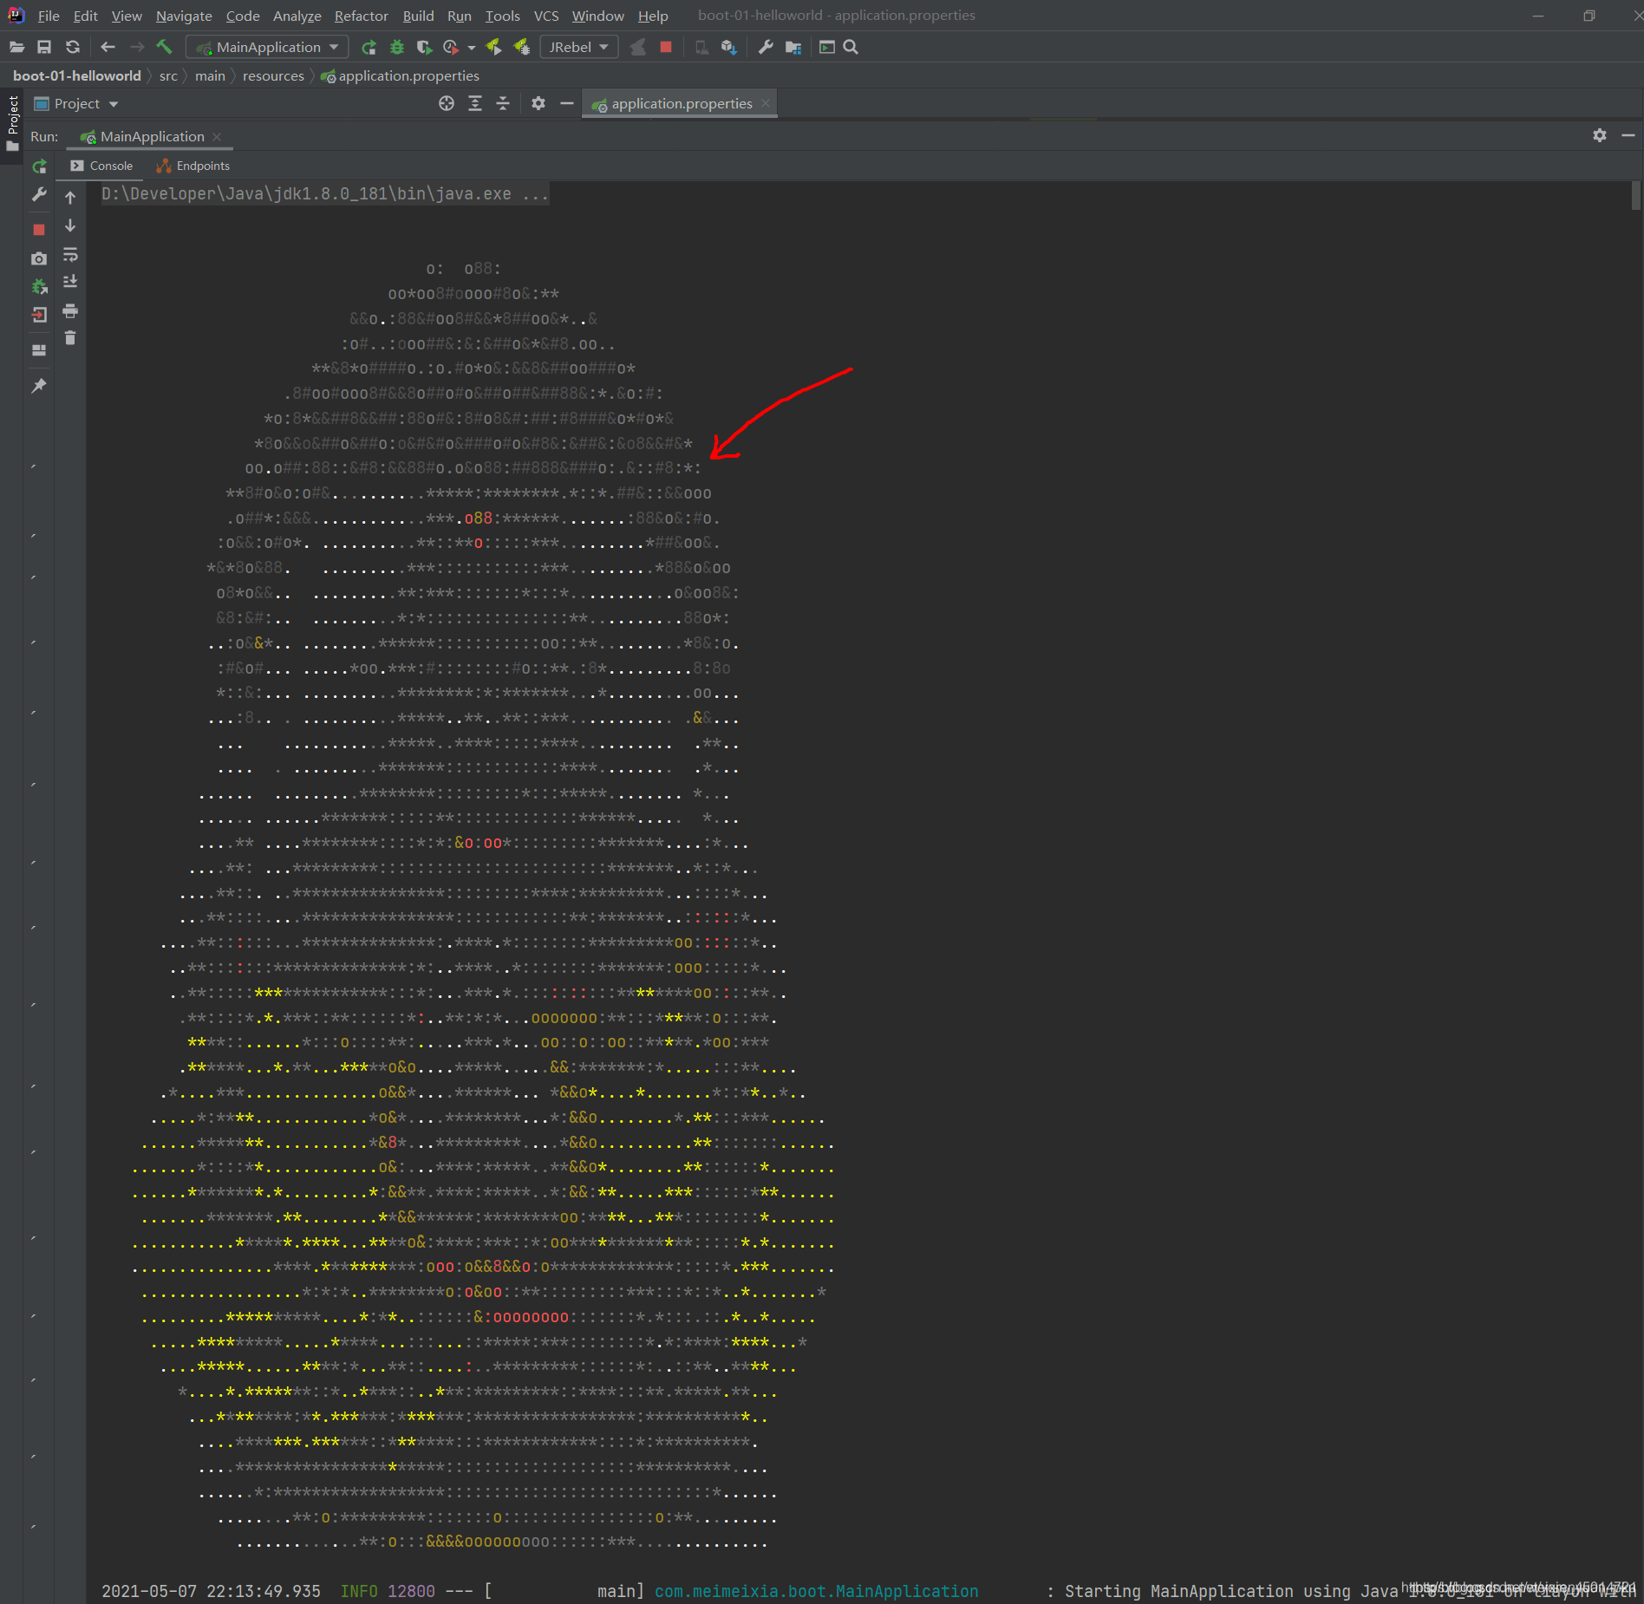1644x1604 pixels.
Task: Toggle Scroll to End of console
Action: click(x=70, y=282)
